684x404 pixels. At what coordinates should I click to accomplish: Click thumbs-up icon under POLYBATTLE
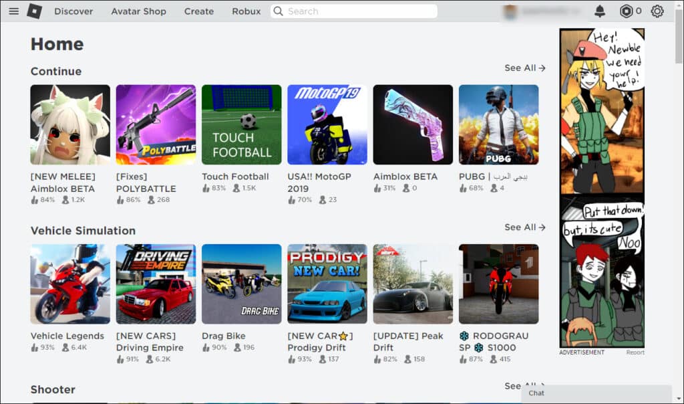click(x=120, y=200)
